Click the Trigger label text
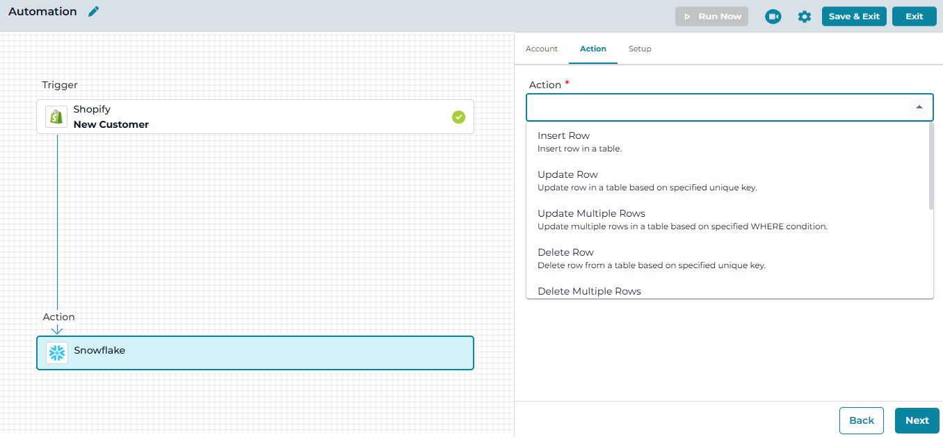Image resolution: width=943 pixels, height=437 pixels. pyautogui.click(x=60, y=85)
